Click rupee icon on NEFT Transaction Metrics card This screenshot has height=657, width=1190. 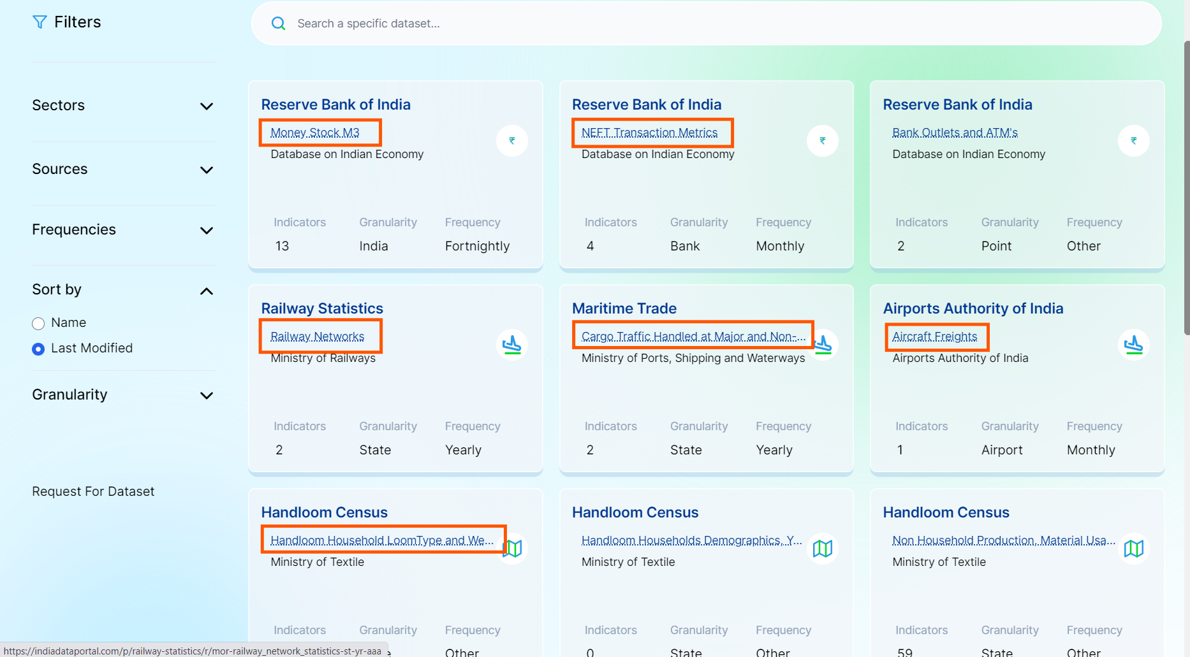(x=822, y=141)
